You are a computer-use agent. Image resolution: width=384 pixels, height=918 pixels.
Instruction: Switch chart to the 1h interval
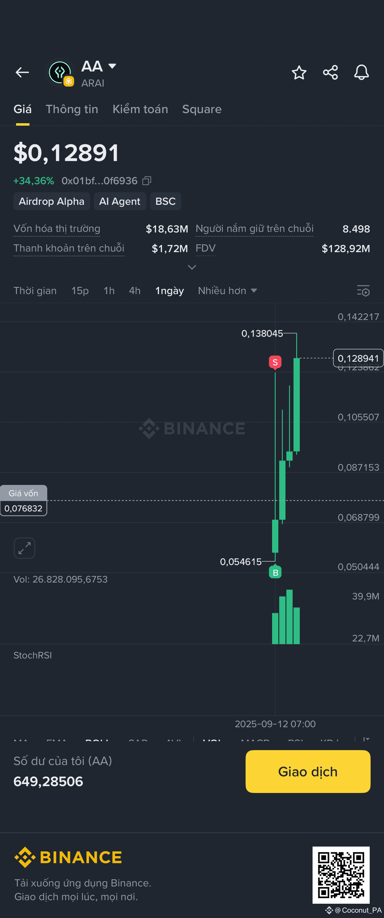coord(109,291)
